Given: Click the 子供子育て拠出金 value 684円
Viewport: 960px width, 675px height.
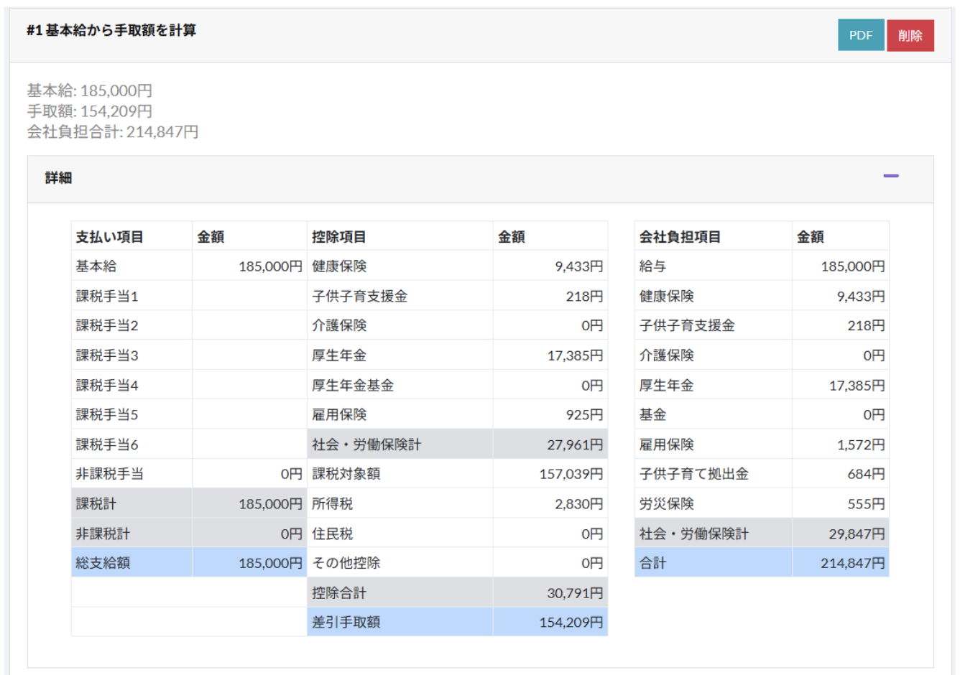Looking at the screenshot, I should coord(866,474).
